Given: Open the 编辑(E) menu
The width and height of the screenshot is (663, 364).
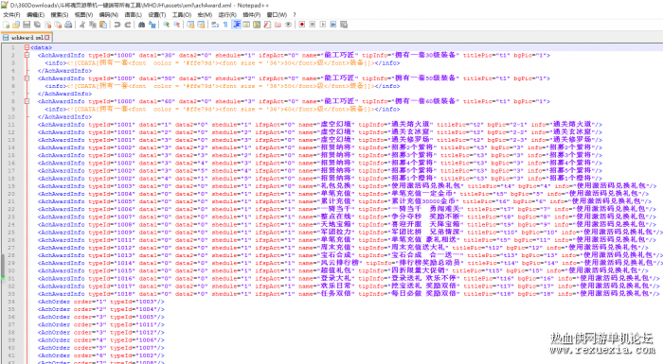Looking at the screenshot, I should (x=36, y=15).
